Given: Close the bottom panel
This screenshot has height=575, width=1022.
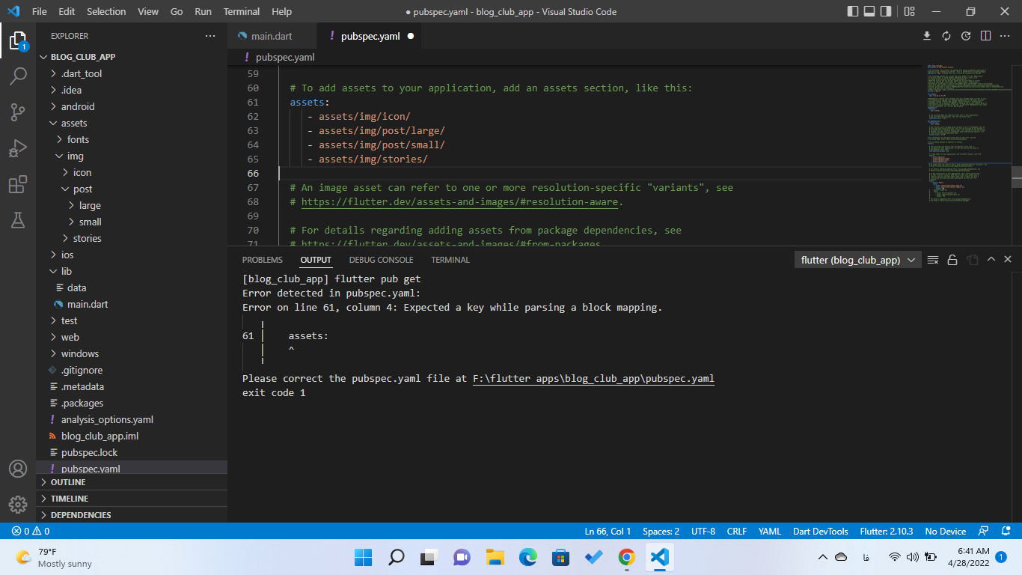Looking at the screenshot, I should [1008, 259].
